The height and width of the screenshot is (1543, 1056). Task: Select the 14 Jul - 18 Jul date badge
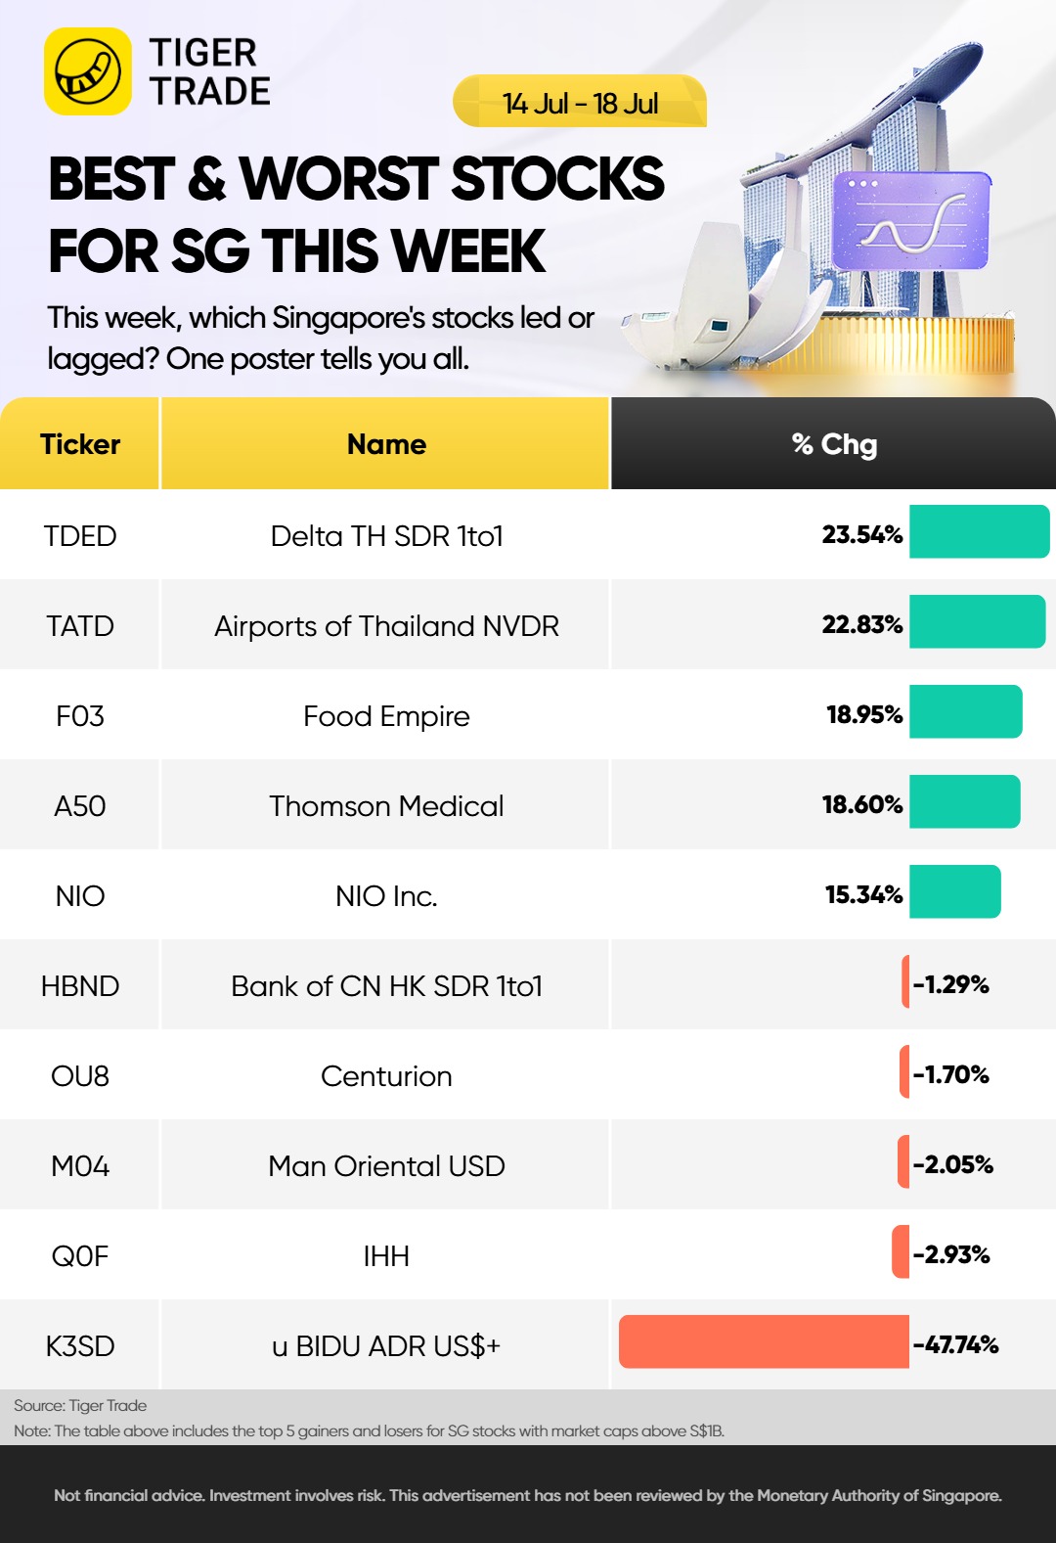click(580, 102)
